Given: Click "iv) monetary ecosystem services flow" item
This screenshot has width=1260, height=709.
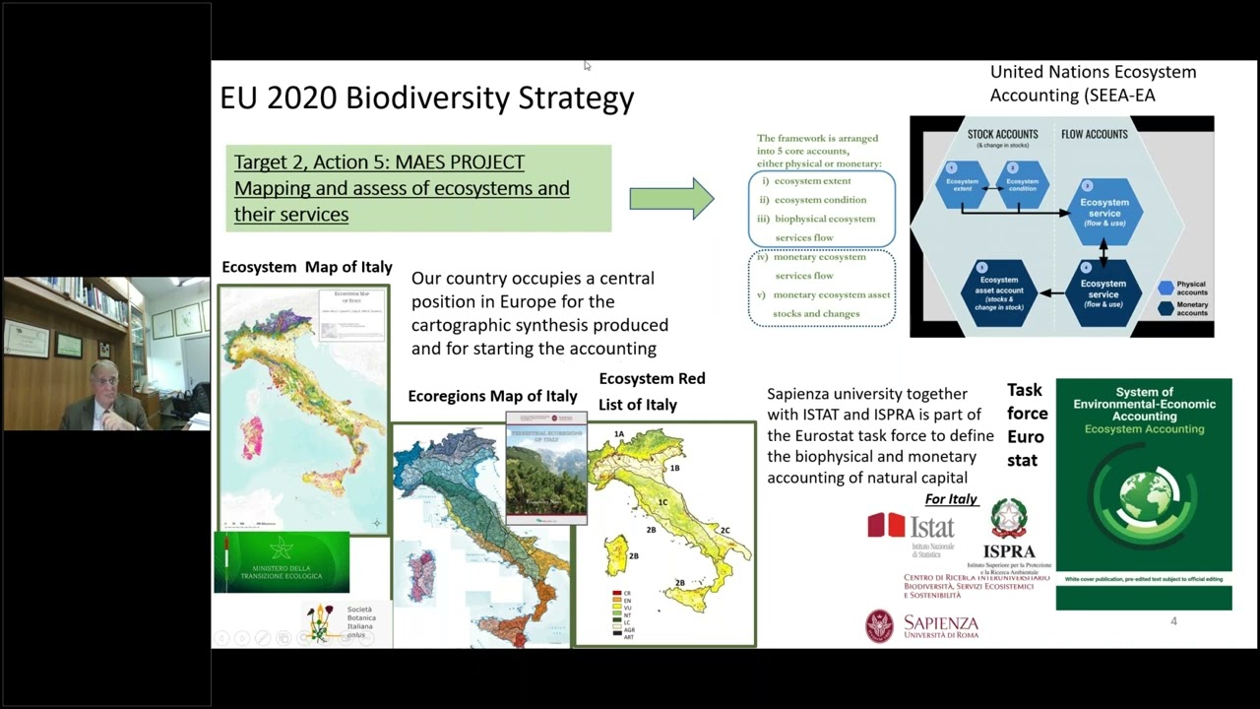Looking at the screenshot, I should point(811,266).
